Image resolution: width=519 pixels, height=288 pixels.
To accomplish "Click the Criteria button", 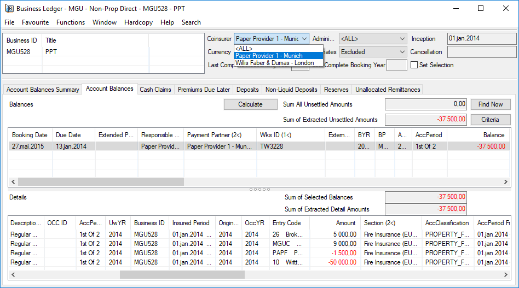I will coord(490,120).
